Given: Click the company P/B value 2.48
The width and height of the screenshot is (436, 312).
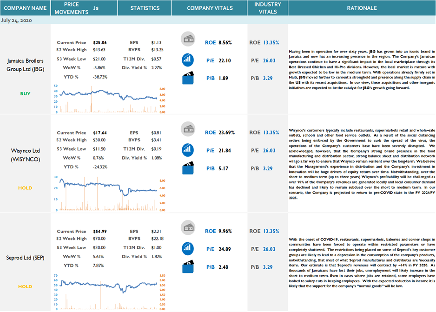Looking at the screenshot, I should tap(223, 267).
